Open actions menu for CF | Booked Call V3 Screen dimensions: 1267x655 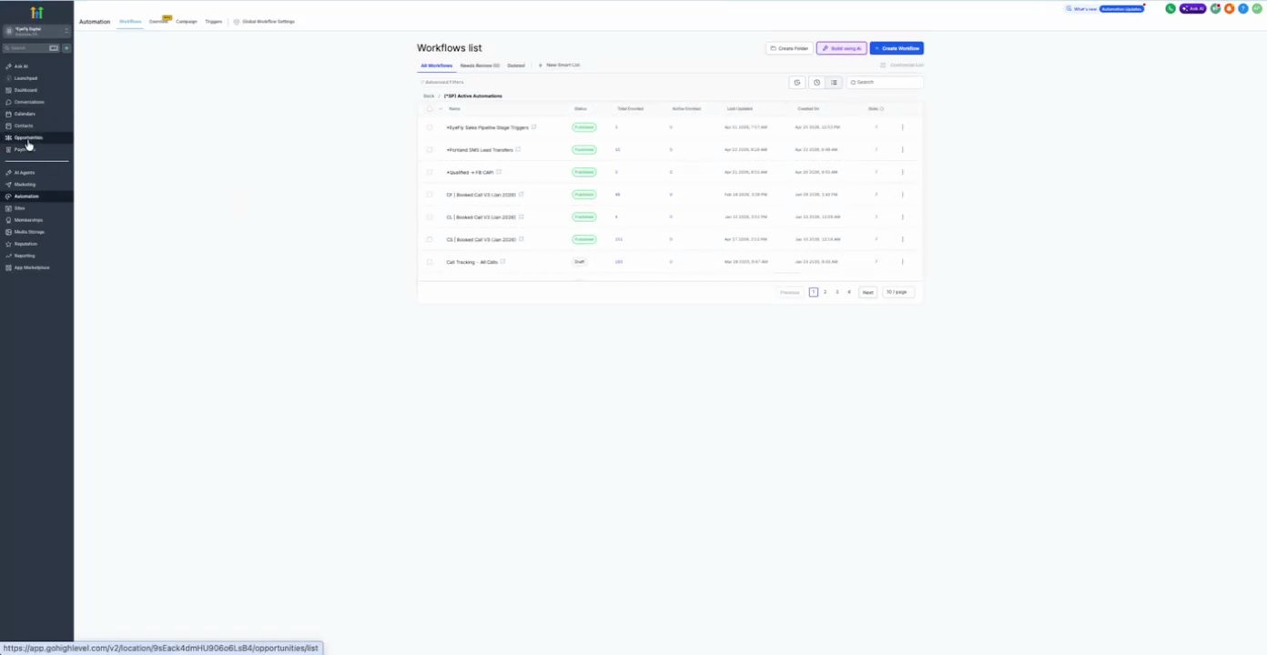point(903,195)
